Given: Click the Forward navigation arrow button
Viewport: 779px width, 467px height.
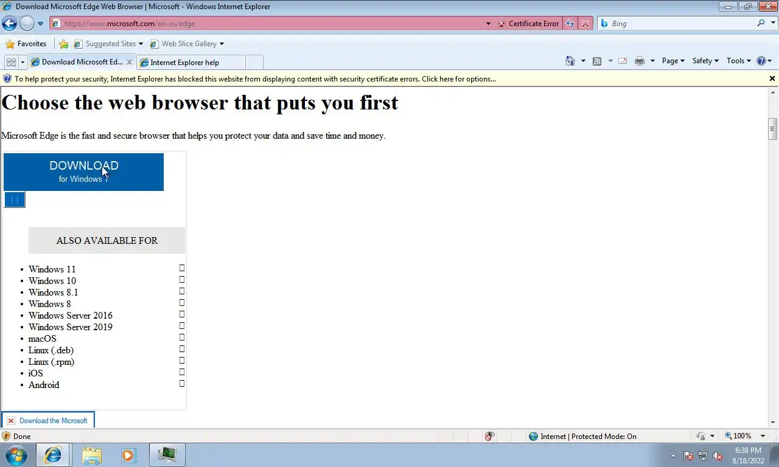Looking at the screenshot, I should click(x=27, y=24).
